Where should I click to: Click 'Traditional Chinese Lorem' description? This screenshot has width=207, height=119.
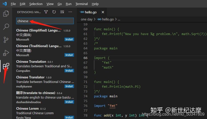35,113
